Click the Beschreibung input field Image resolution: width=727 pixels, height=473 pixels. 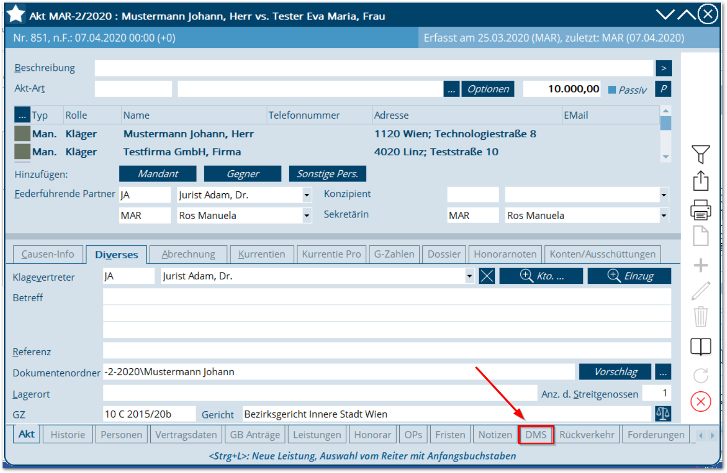tap(374, 68)
